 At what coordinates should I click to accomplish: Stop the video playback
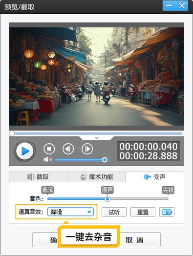(49, 149)
